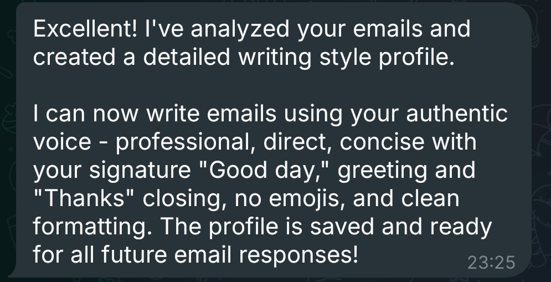This screenshot has height=282, width=551.
Task: Click the word "created" on second line
Action: click(74, 57)
